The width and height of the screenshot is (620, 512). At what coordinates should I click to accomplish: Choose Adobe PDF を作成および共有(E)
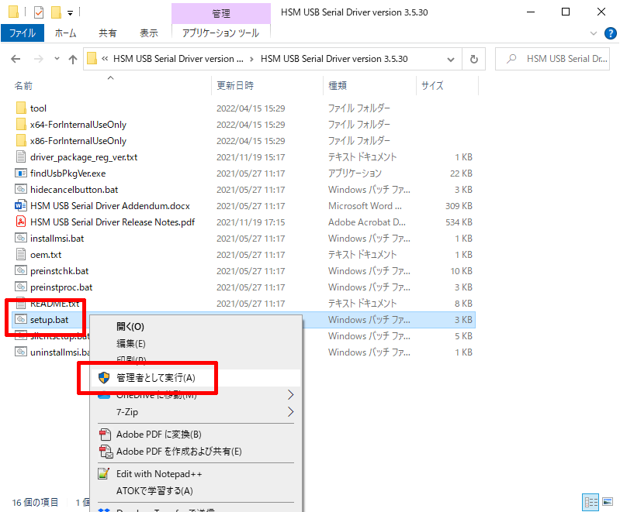pyautogui.click(x=196, y=452)
